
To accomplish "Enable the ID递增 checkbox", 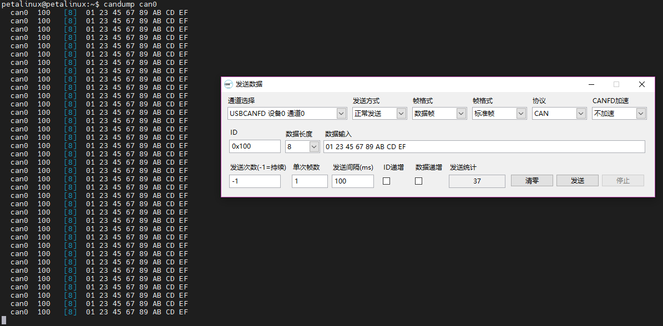I will click(387, 181).
